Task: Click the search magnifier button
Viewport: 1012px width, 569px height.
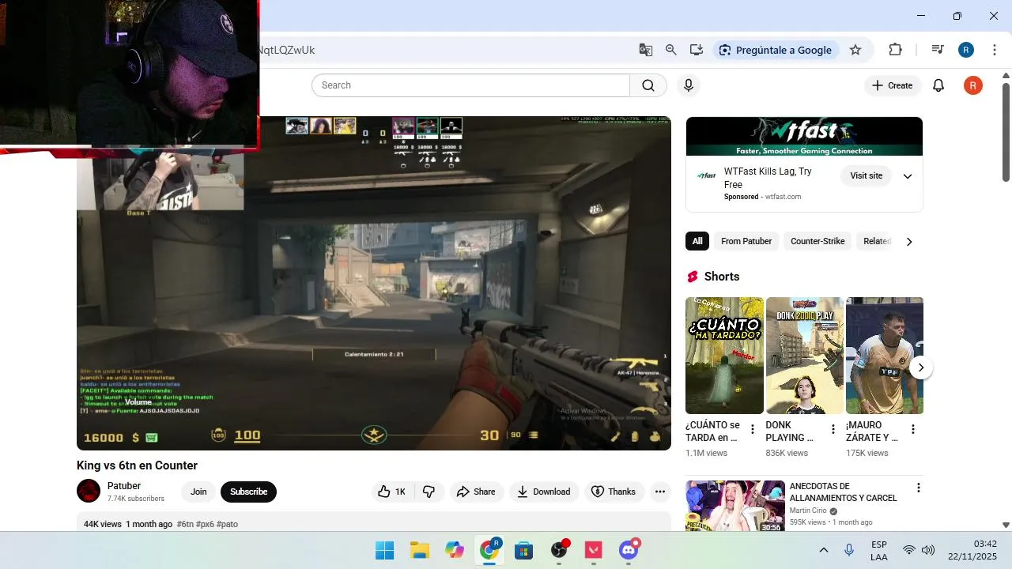Action: pyautogui.click(x=648, y=85)
